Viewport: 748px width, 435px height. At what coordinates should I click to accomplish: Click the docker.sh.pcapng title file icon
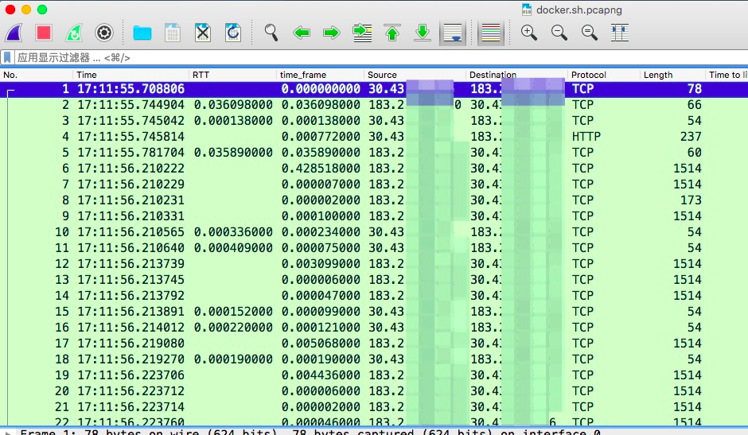point(527,10)
